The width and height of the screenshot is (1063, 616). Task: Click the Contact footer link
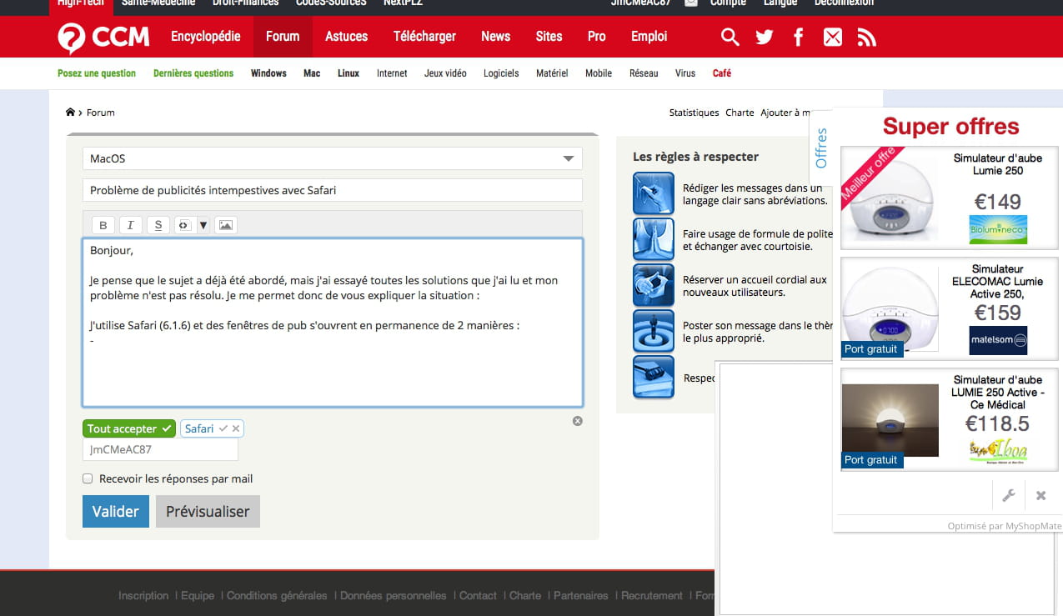[478, 596]
